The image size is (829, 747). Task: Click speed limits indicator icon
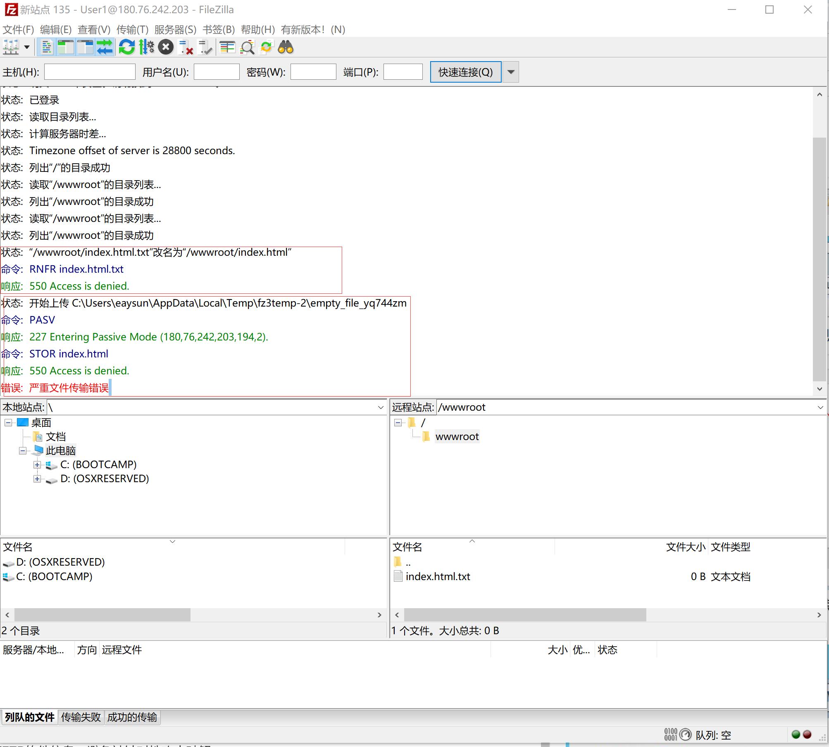(x=686, y=735)
